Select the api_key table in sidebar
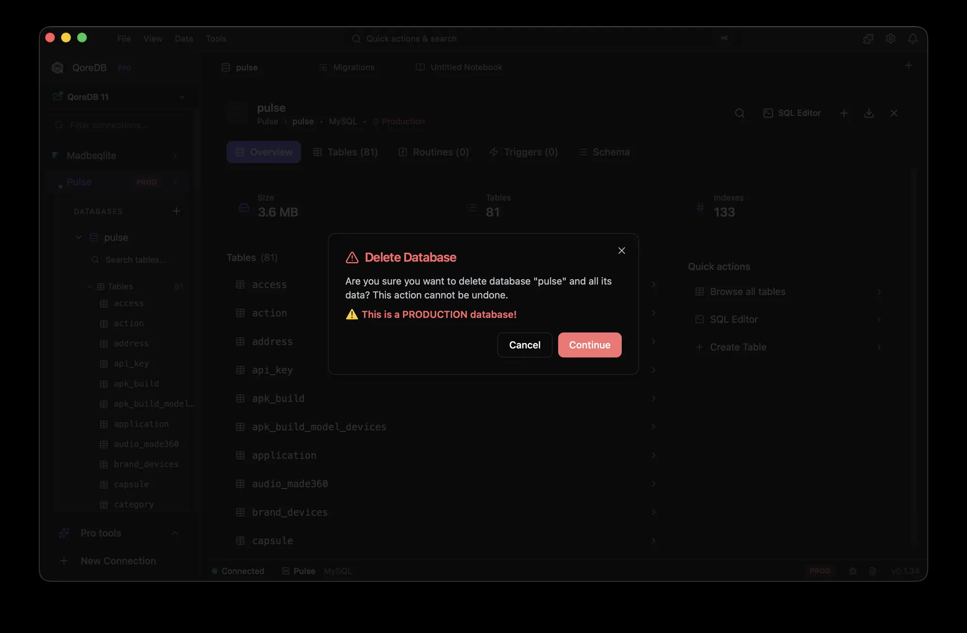The height and width of the screenshot is (633, 967). pyautogui.click(x=131, y=363)
